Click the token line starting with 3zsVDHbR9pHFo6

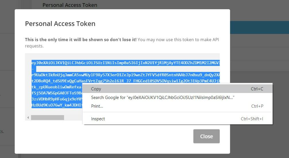pos(57,99)
